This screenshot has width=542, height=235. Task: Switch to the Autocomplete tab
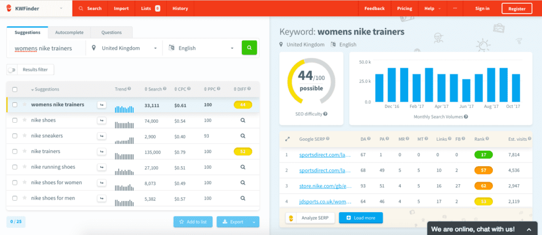pyautogui.click(x=69, y=32)
